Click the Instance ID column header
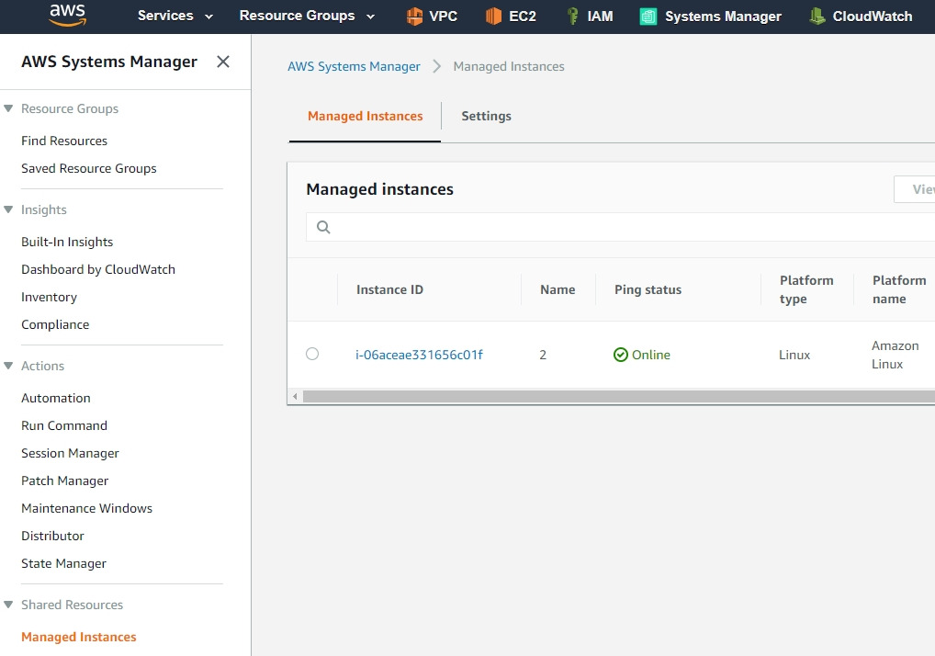935x656 pixels. 390,289
